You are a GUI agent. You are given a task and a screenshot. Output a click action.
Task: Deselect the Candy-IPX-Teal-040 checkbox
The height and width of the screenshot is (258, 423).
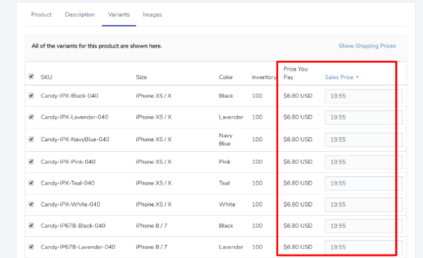point(31,183)
